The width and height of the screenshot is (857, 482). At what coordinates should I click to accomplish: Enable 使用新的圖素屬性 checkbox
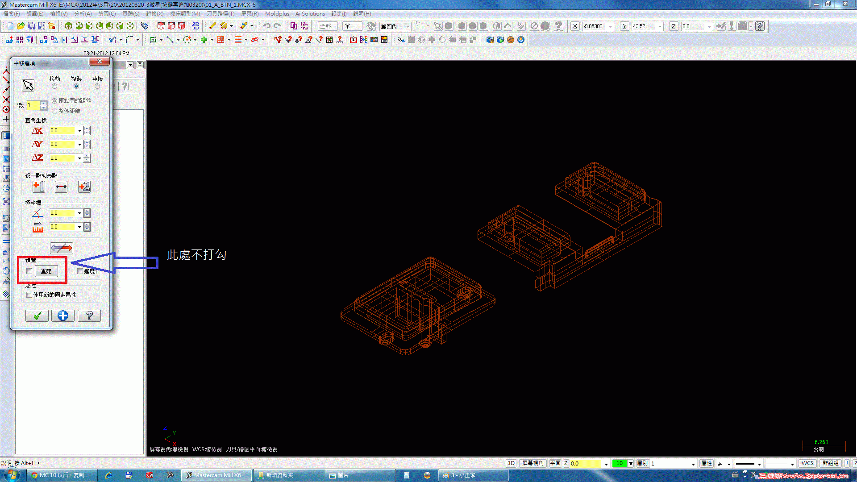[x=29, y=295]
